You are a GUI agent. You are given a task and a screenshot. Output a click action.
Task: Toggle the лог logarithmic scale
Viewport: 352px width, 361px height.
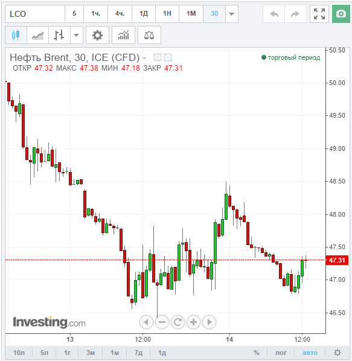281,353
